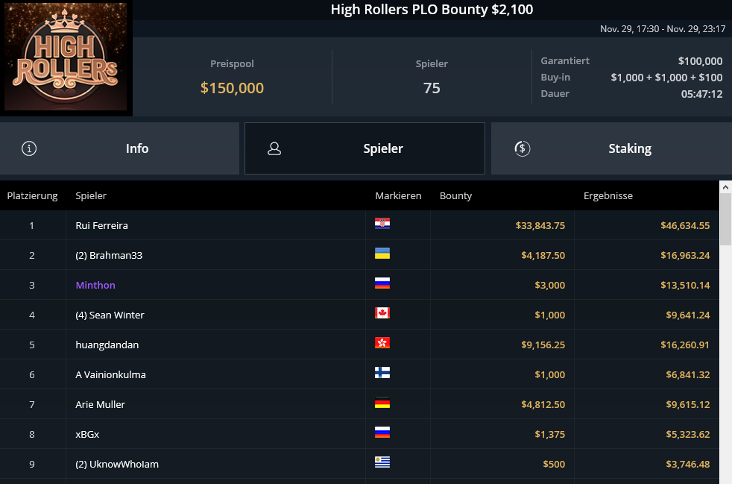Click the Finnish flag for A Vainionkulma
The width and height of the screenshot is (732, 484).
382,373
